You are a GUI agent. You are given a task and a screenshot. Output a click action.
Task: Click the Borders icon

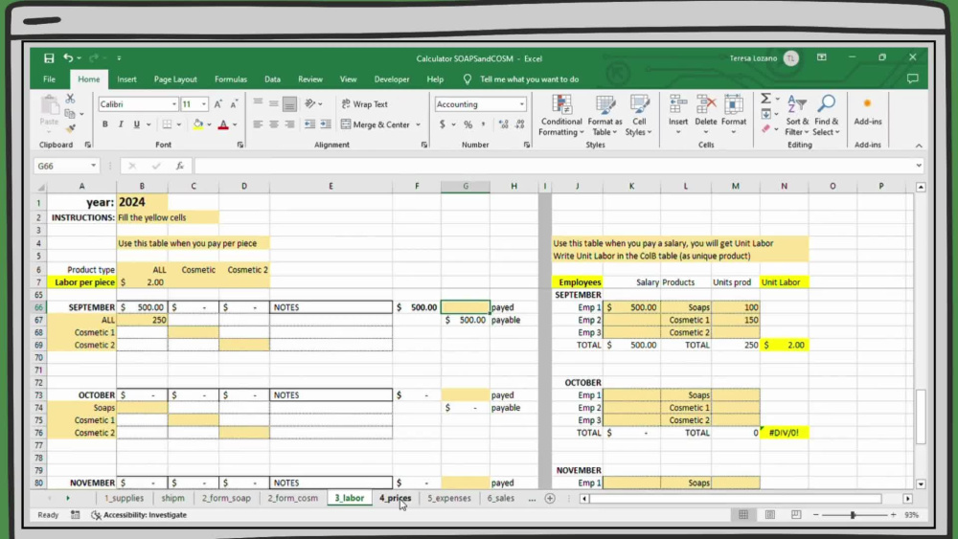coord(167,124)
